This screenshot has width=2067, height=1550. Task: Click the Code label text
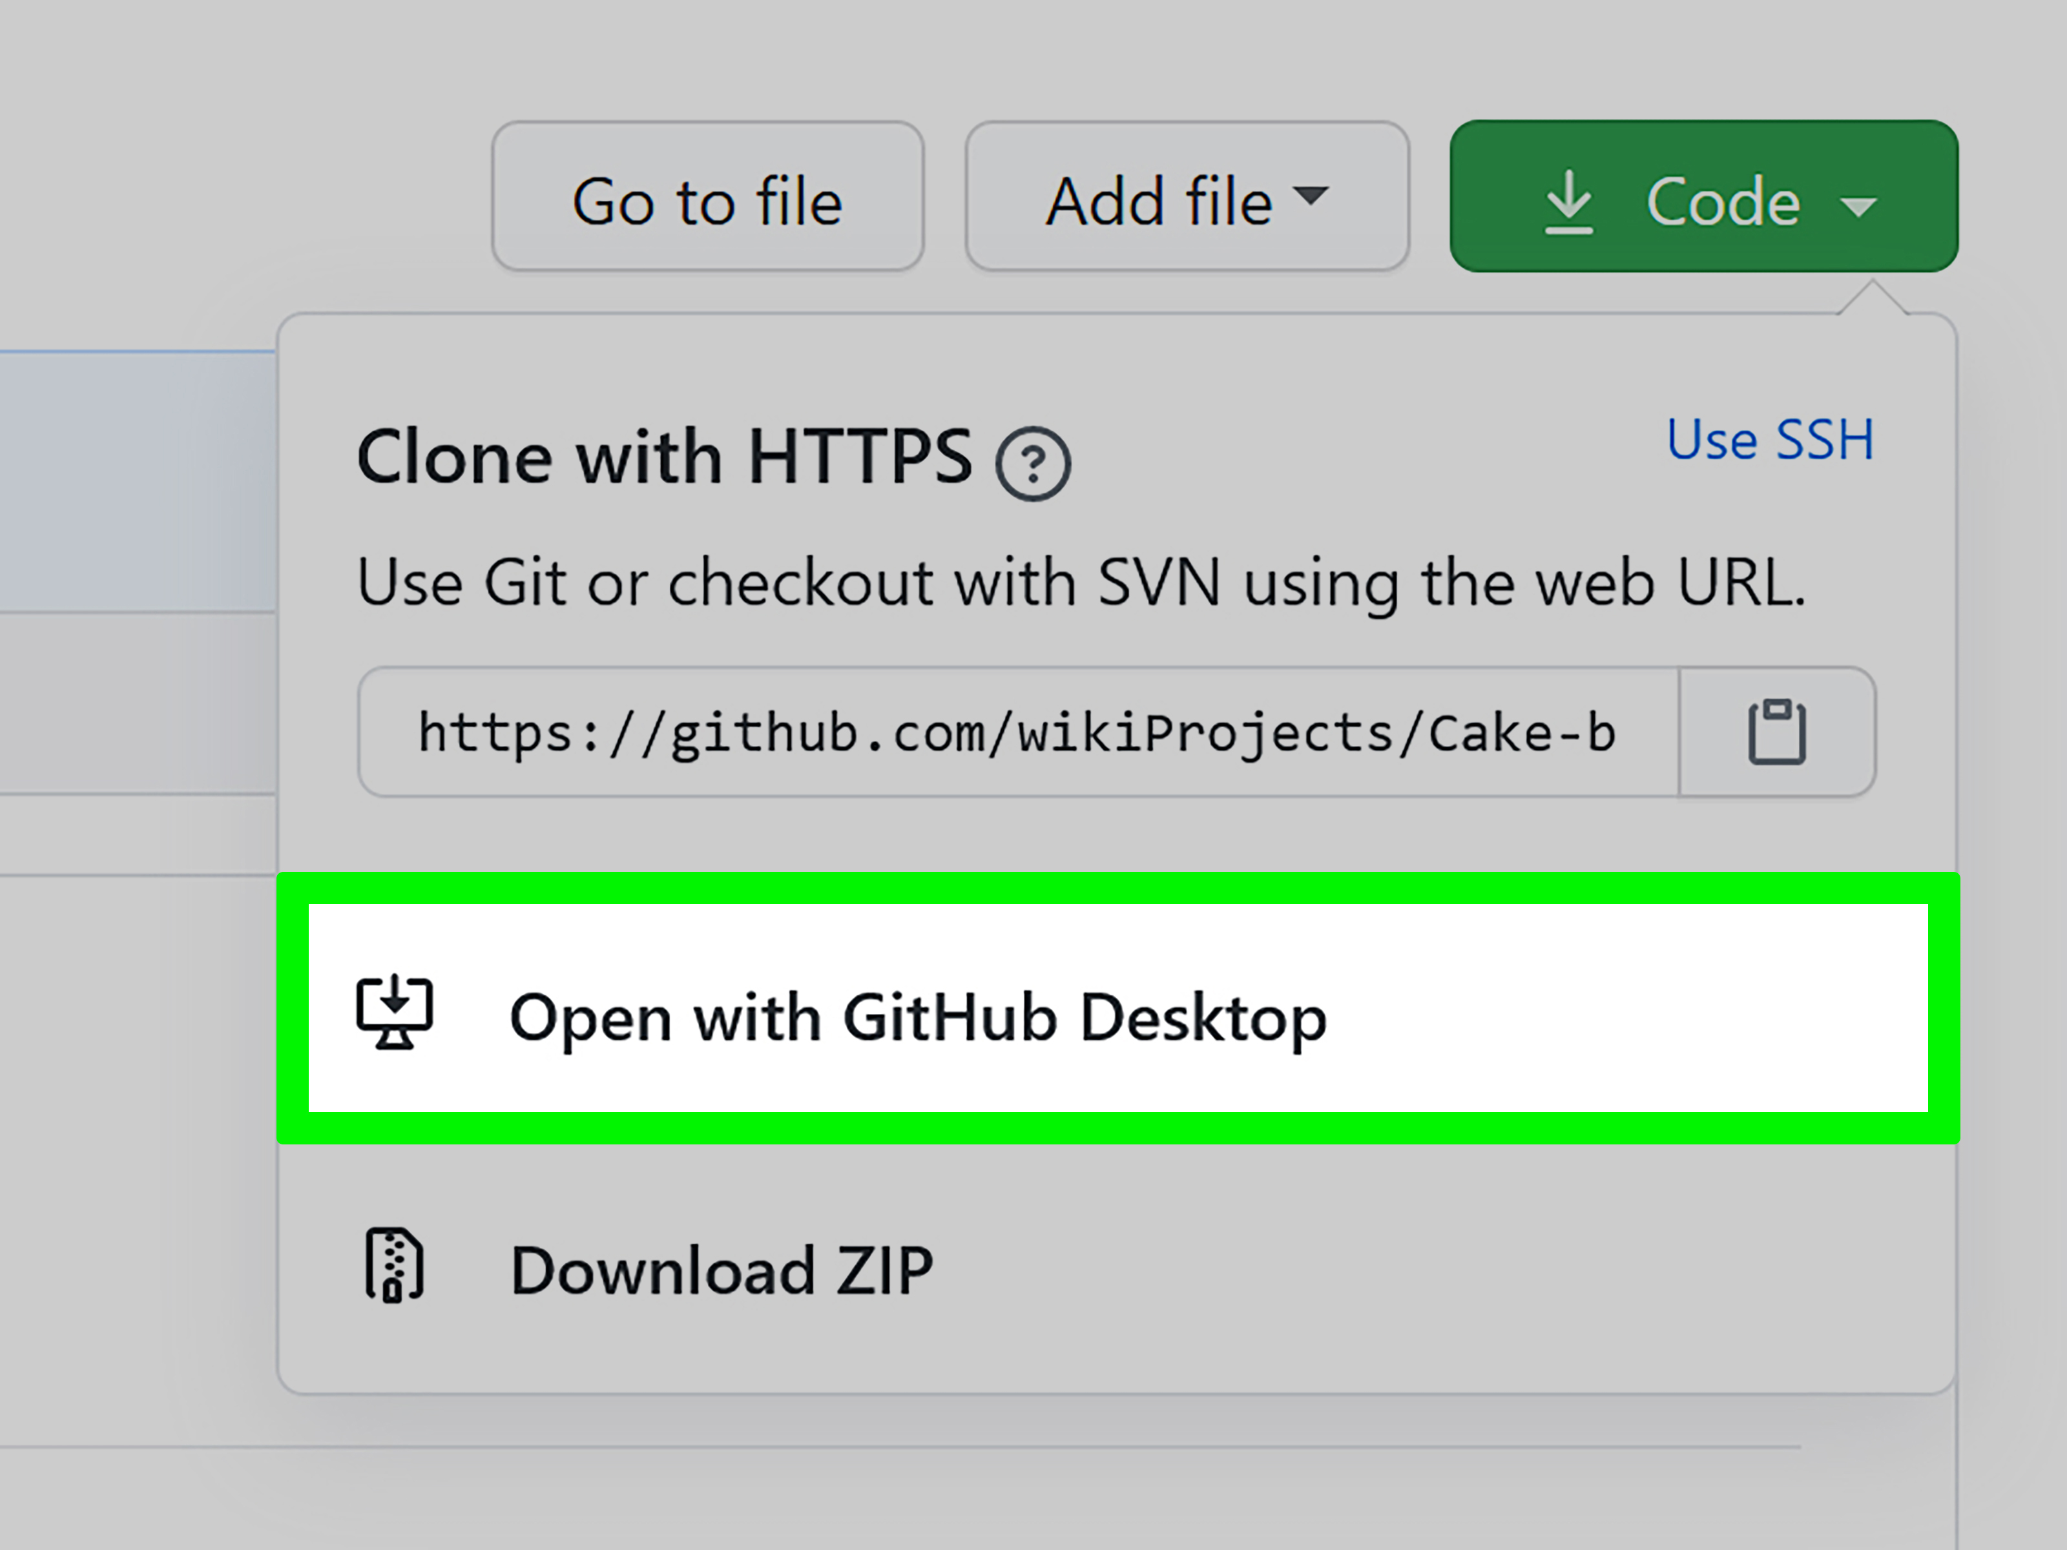[1723, 201]
